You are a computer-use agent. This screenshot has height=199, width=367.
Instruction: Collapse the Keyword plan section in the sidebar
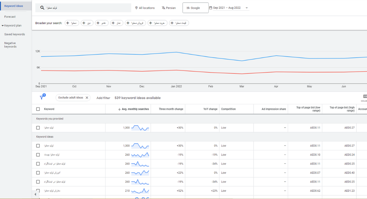pyautogui.click(x=3, y=26)
